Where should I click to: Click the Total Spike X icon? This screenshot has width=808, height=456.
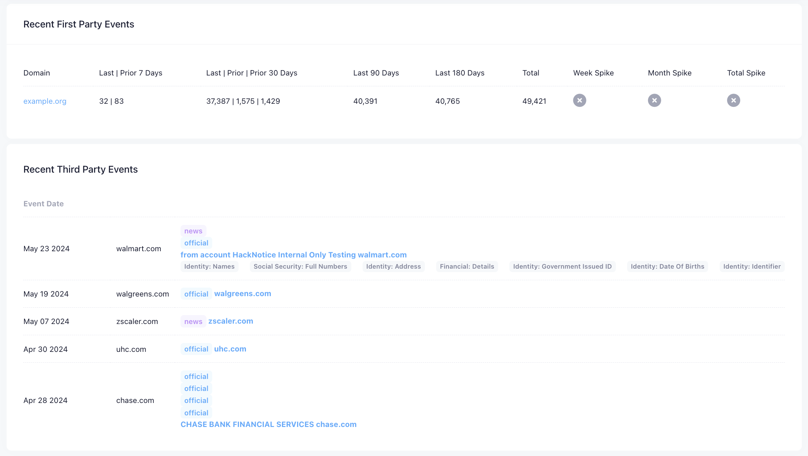(733, 101)
